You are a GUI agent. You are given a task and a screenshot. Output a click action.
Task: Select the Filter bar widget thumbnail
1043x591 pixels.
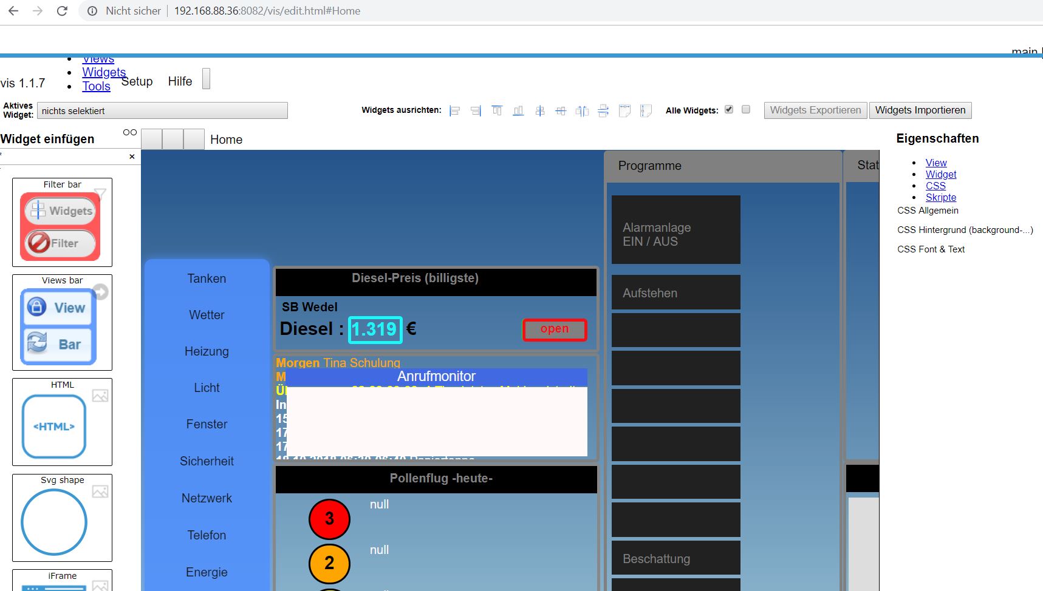coord(62,222)
